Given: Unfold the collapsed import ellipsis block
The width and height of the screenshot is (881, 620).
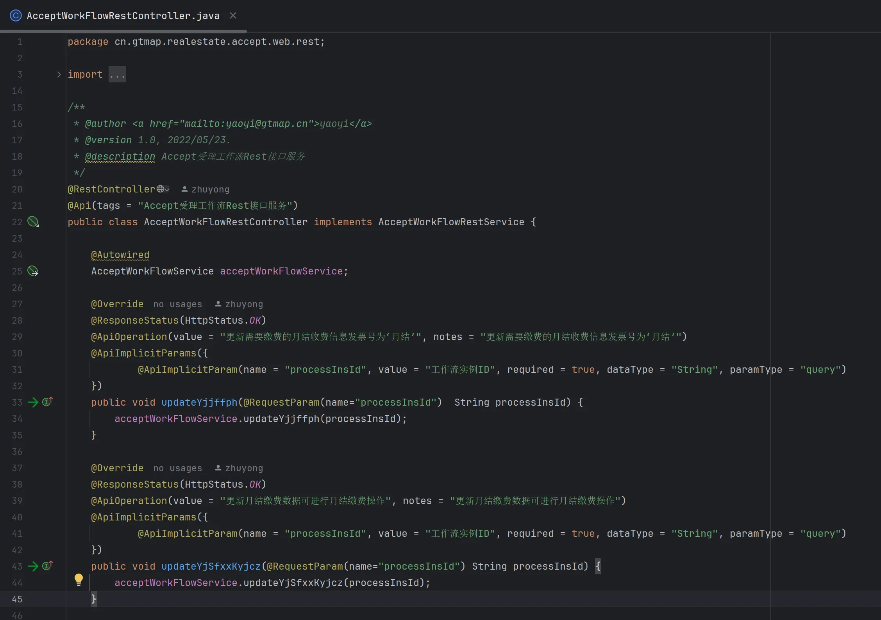Looking at the screenshot, I should click(x=117, y=75).
